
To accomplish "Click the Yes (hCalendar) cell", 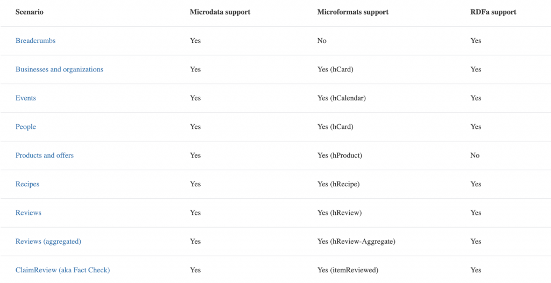I will click(342, 98).
